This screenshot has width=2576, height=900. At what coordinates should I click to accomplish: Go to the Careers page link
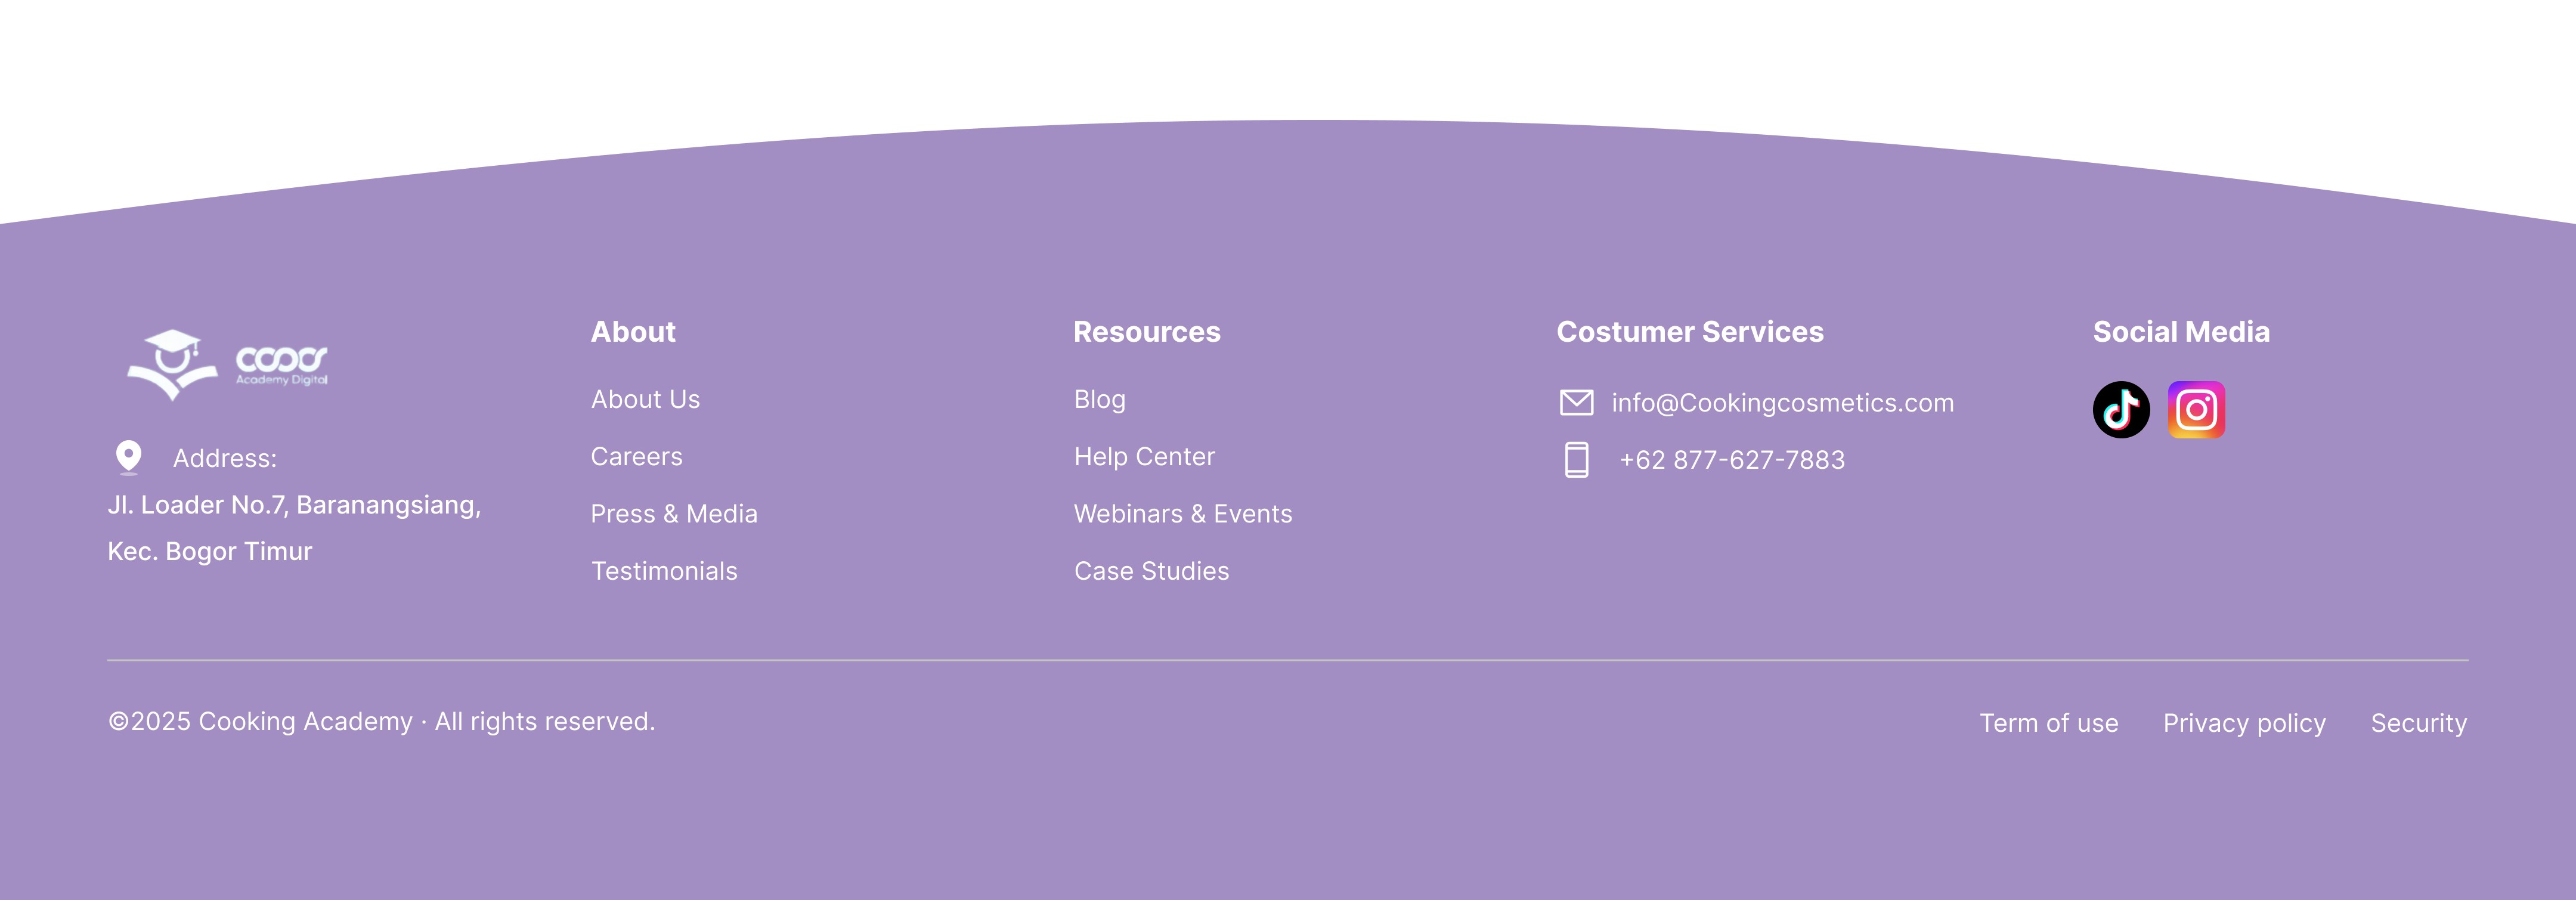click(x=636, y=457)
